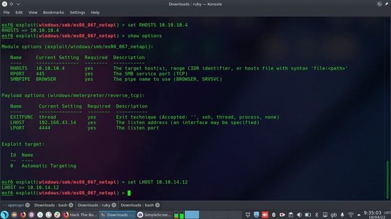Open Bluetooth settings from the tray
This screenshot has width=391, height=219.
click(x=316, y=215)
